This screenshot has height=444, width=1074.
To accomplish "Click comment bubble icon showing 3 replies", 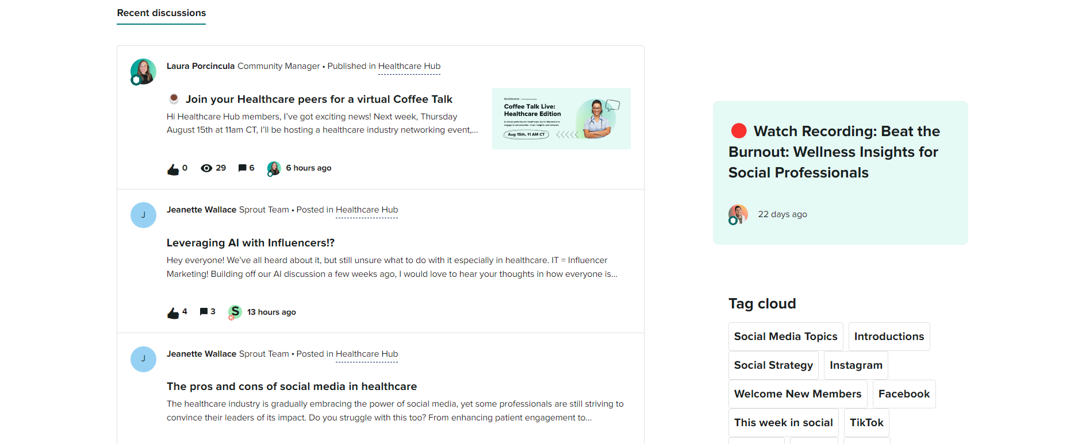I will point(204,311).
